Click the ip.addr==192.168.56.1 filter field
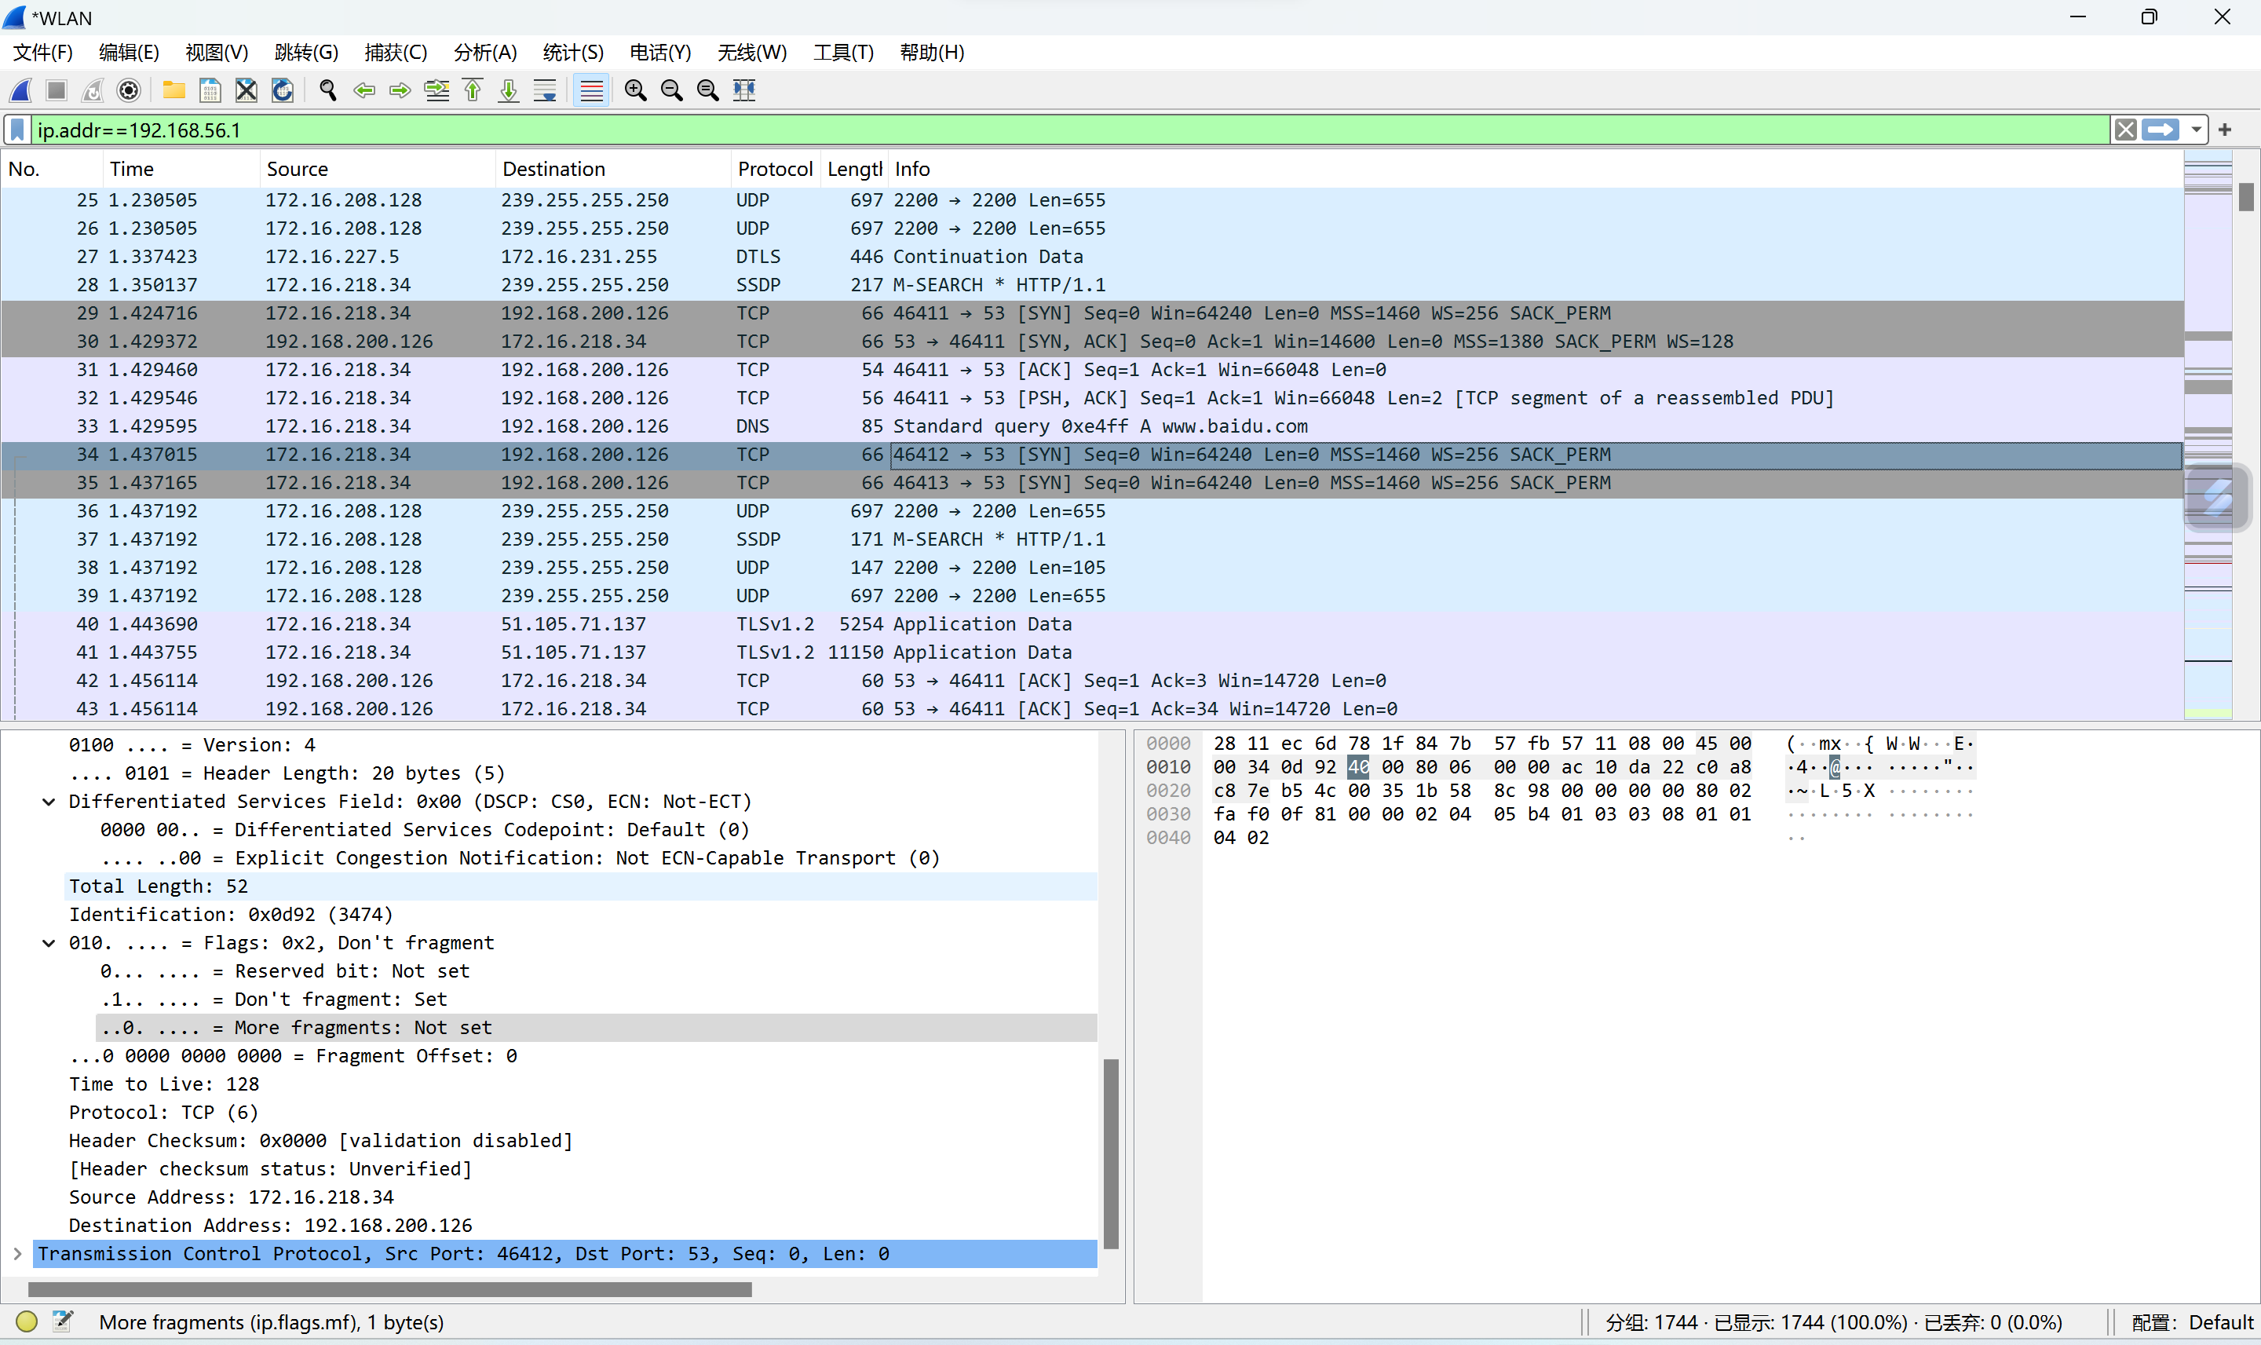Screen dimensions: 2261x1345 coord(1071,130)
